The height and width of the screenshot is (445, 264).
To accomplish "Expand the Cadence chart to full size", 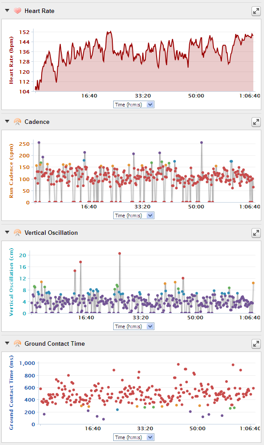I will click(x=256, y=122).
